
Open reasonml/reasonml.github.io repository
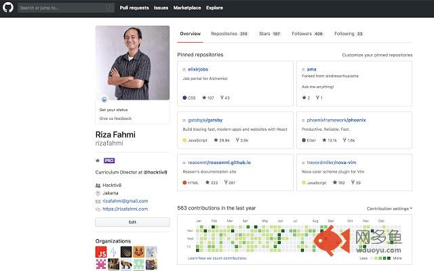pyautogui.click(x=219, y=163)
